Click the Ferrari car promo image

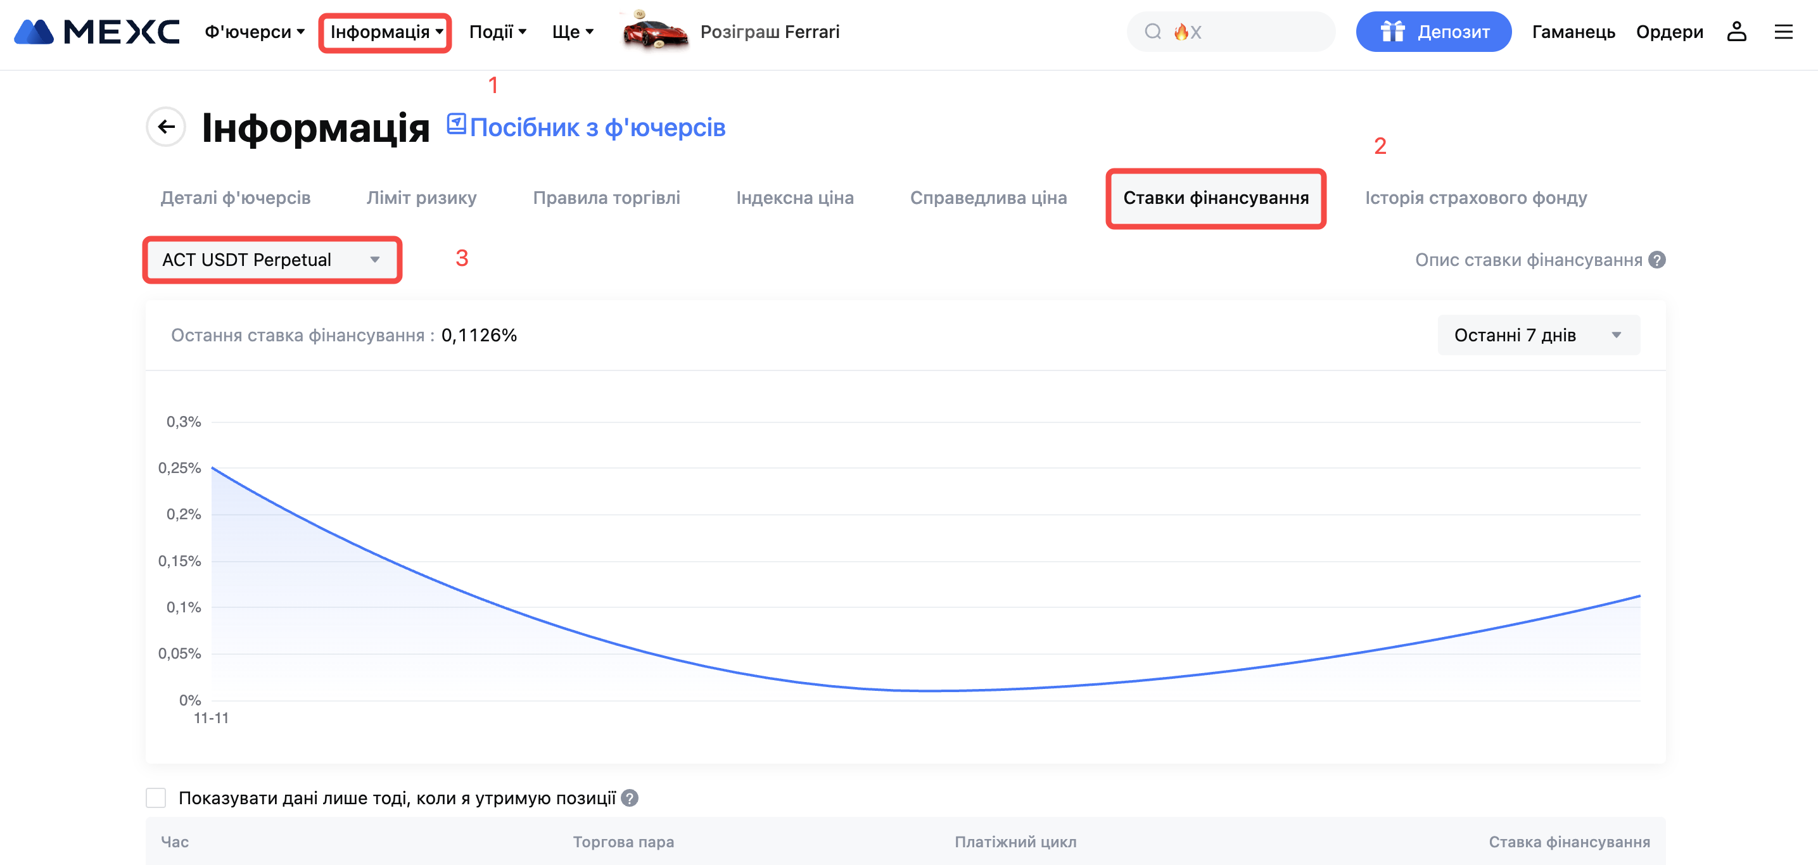(x=654, y=32)
